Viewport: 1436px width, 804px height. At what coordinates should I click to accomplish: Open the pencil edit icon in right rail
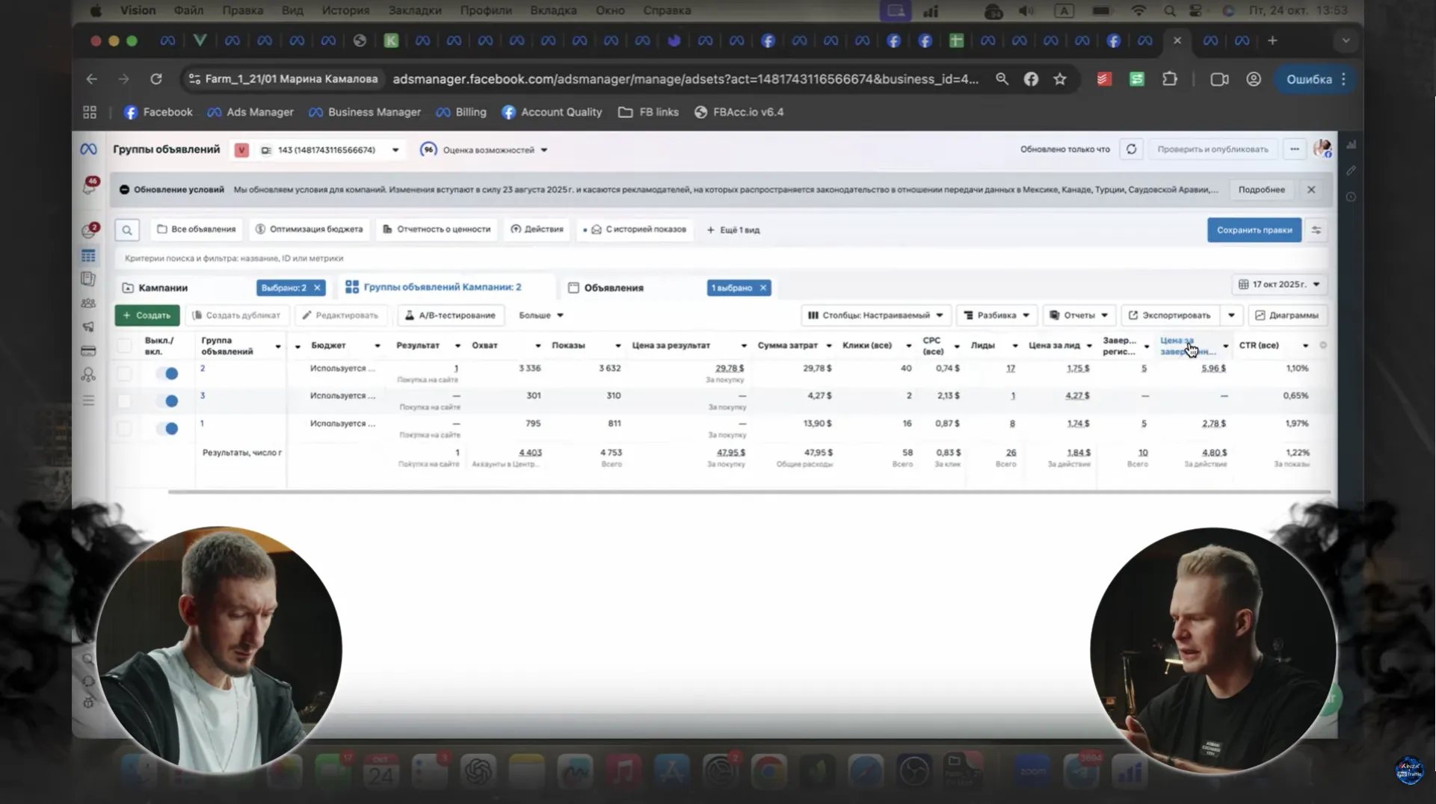pyautogui.click(x=1351, y=171)
